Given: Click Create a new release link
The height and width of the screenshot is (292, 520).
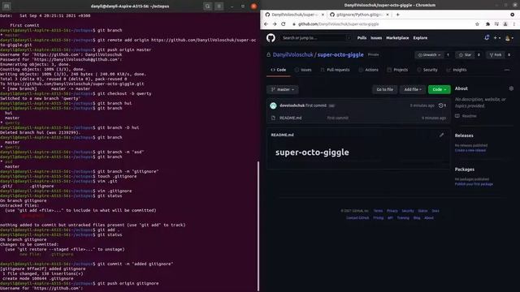Looking at the screenshot, I should (x=470, y=150).
